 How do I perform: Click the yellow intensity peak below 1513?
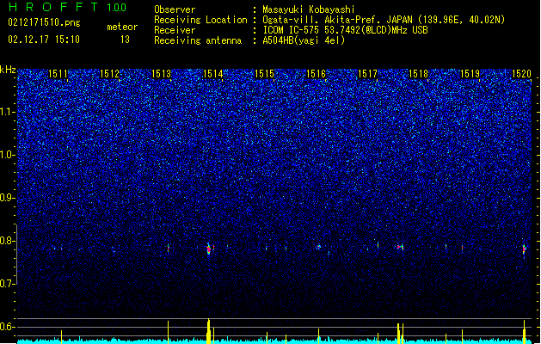(168, 332)
